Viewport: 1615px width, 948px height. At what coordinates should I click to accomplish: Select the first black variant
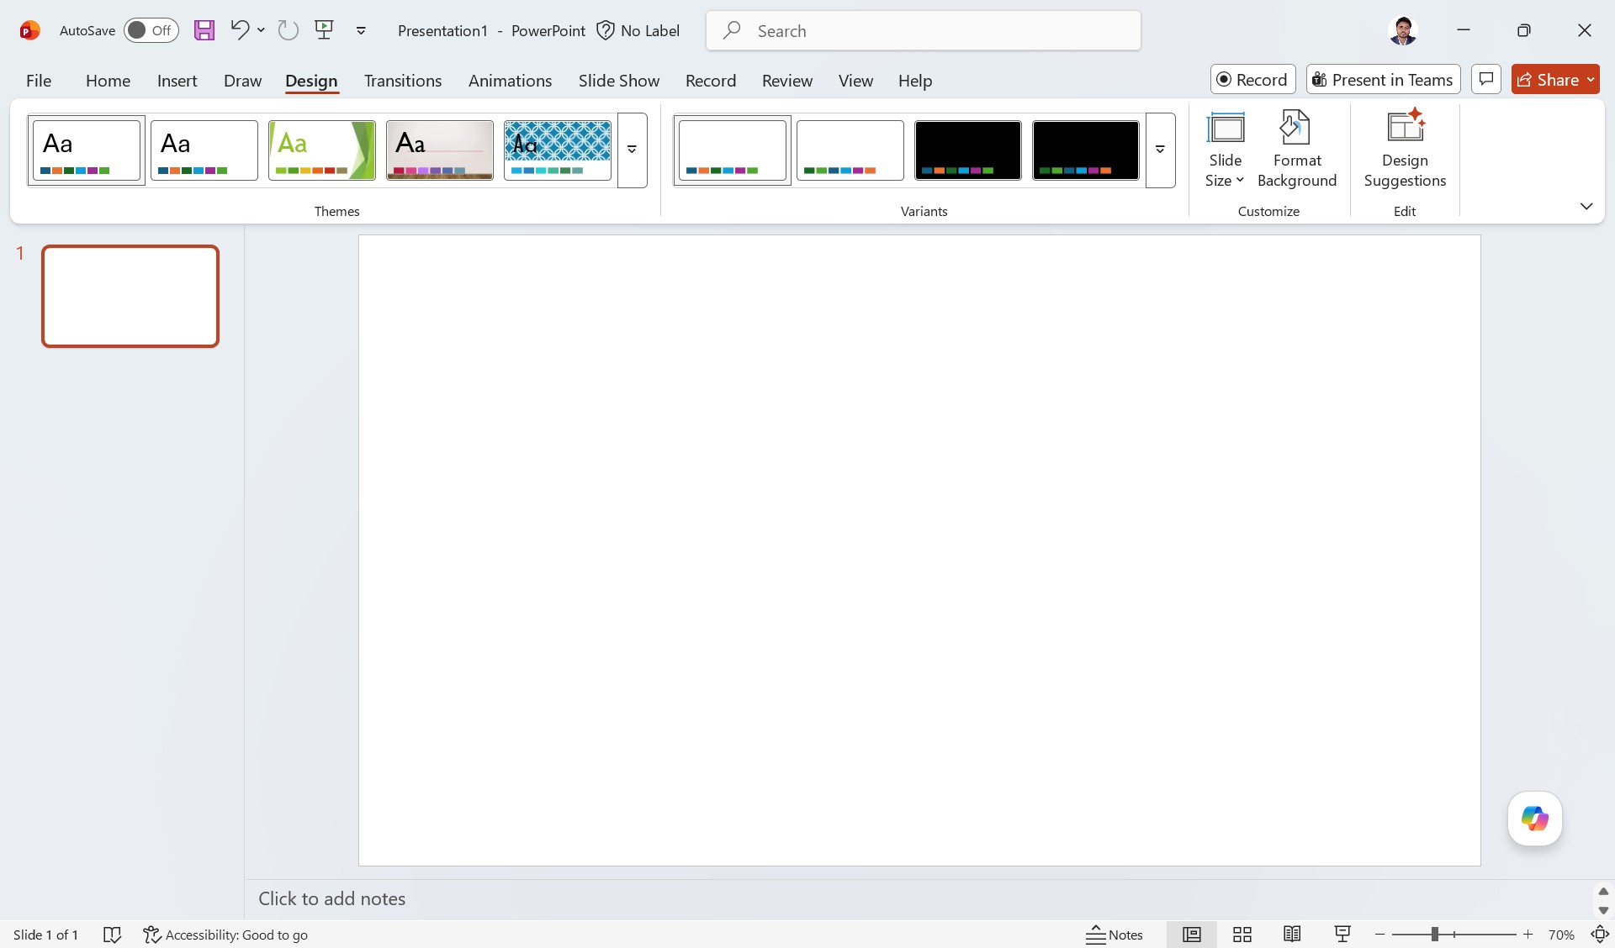pos(968,150)
